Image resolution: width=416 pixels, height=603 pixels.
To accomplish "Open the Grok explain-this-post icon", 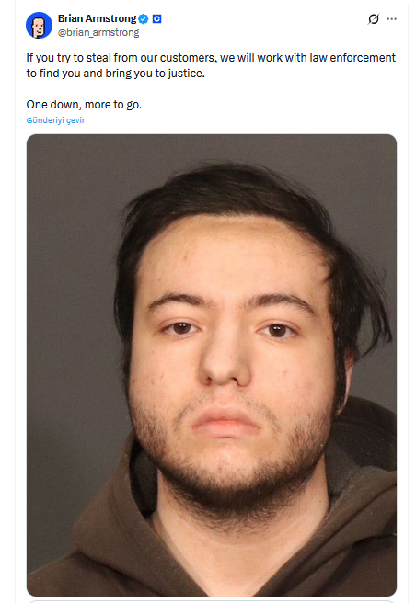I will click(x=374, y=18).
